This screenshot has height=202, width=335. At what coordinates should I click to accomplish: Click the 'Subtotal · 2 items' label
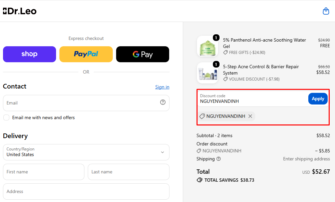click(214, 135)
